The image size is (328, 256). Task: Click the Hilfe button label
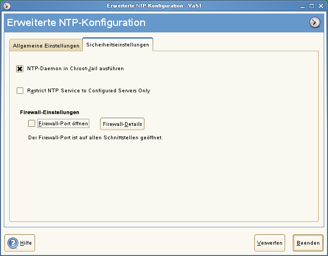click(x=25, y=243)
